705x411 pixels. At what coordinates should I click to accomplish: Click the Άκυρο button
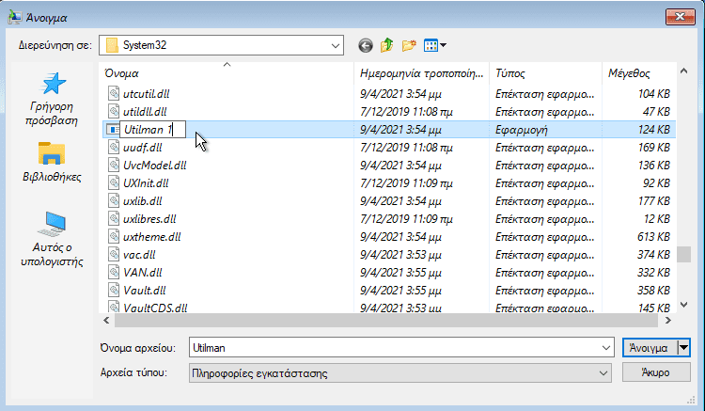[656, 373]
